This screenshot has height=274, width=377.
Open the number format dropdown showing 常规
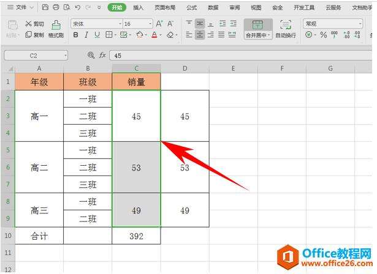click(360, 24)
